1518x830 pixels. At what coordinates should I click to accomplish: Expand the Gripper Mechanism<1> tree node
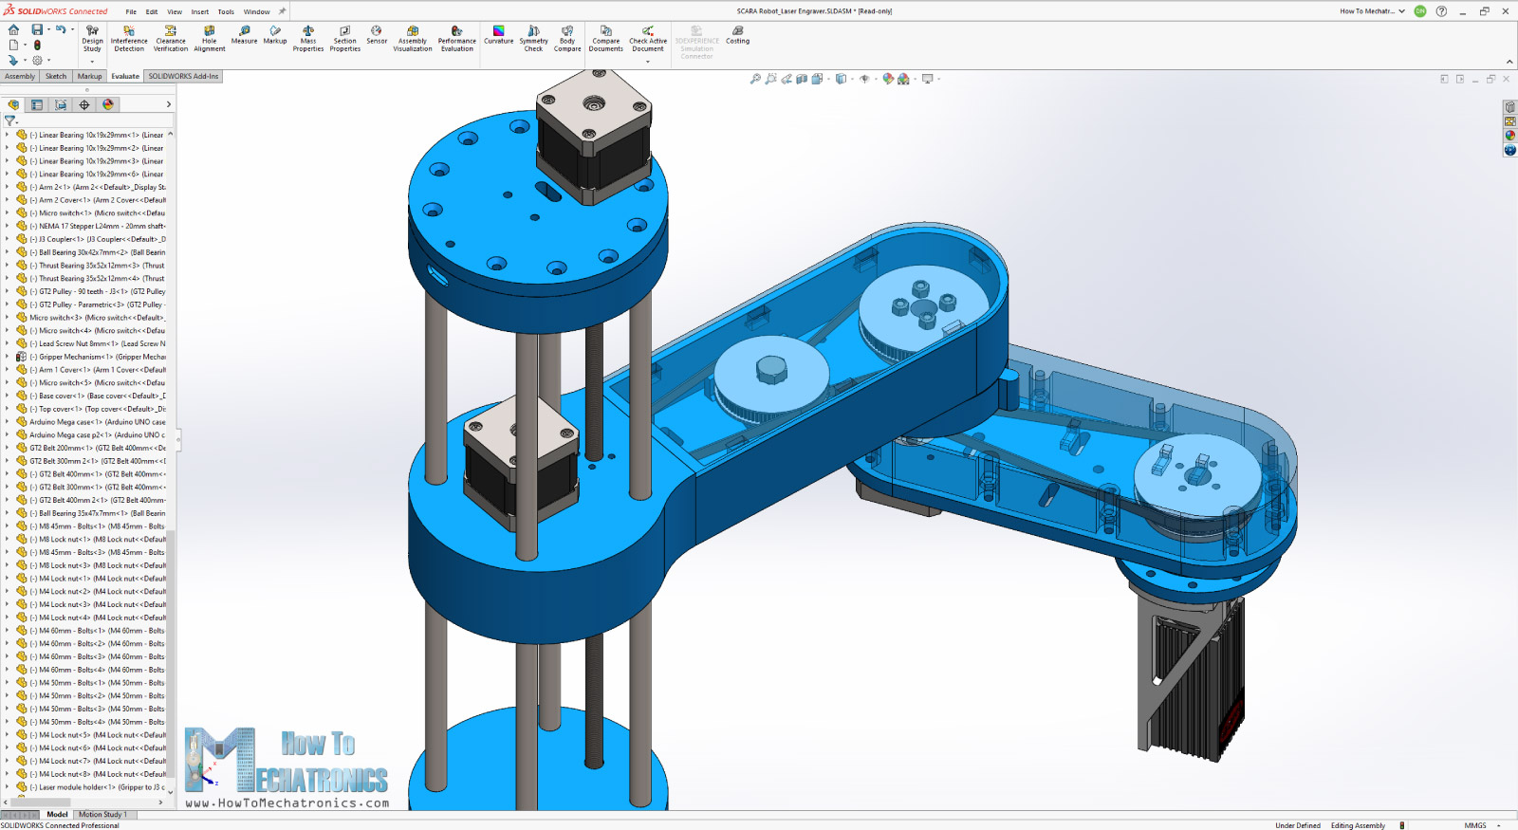(7, 358)
